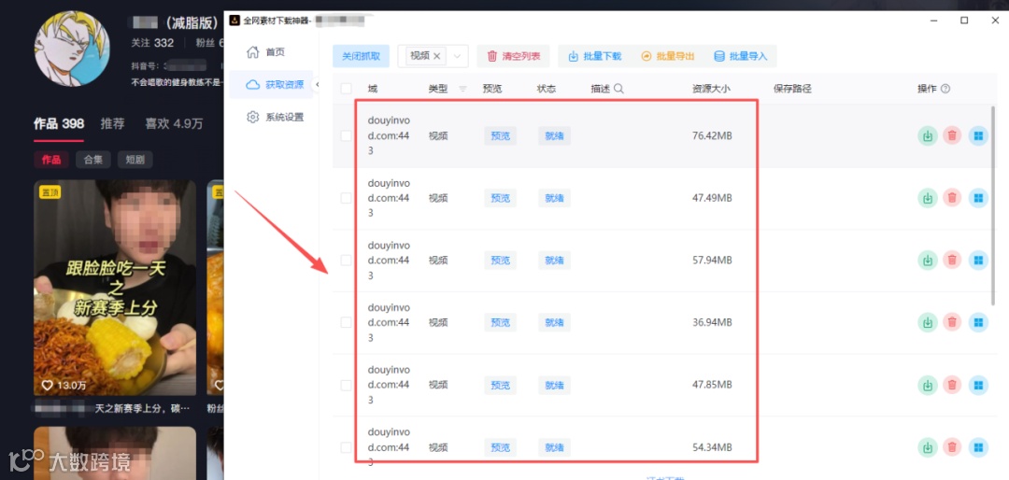This screenshot has height=480, width=1009.
Task: Click 就绪 status in 76.42MB row
Action: (x=554, y=135)
